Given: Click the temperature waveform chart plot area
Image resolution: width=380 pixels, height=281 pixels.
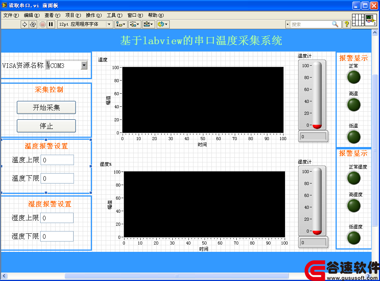Looking at the screenshot, I should (203, 100).
